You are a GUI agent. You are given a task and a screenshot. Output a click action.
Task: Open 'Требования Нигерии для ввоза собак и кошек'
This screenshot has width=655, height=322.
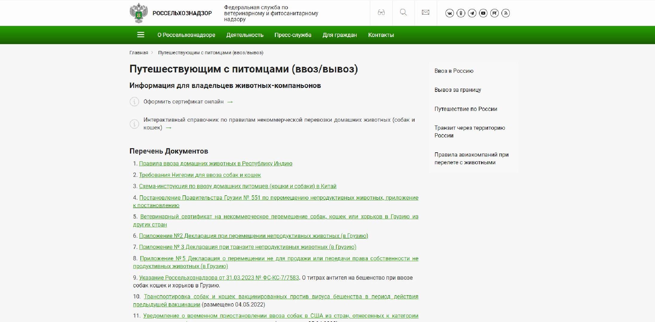(200, 175)
